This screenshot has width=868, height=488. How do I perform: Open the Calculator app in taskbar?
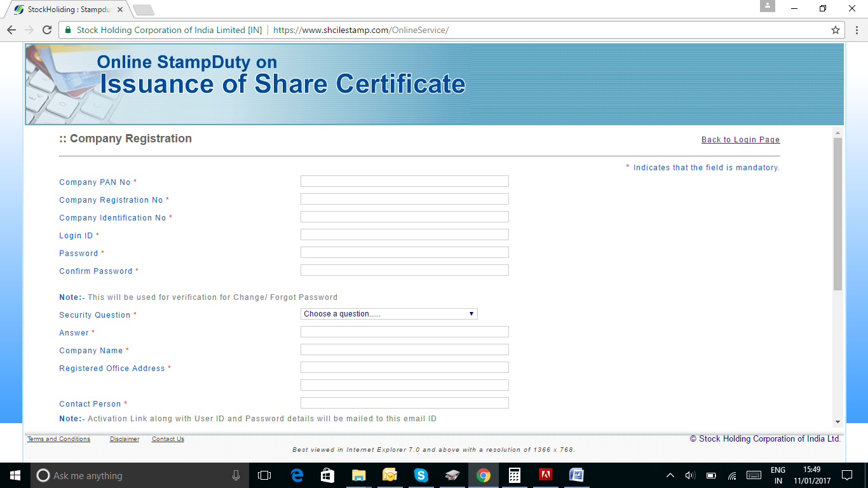coord(515,475)
